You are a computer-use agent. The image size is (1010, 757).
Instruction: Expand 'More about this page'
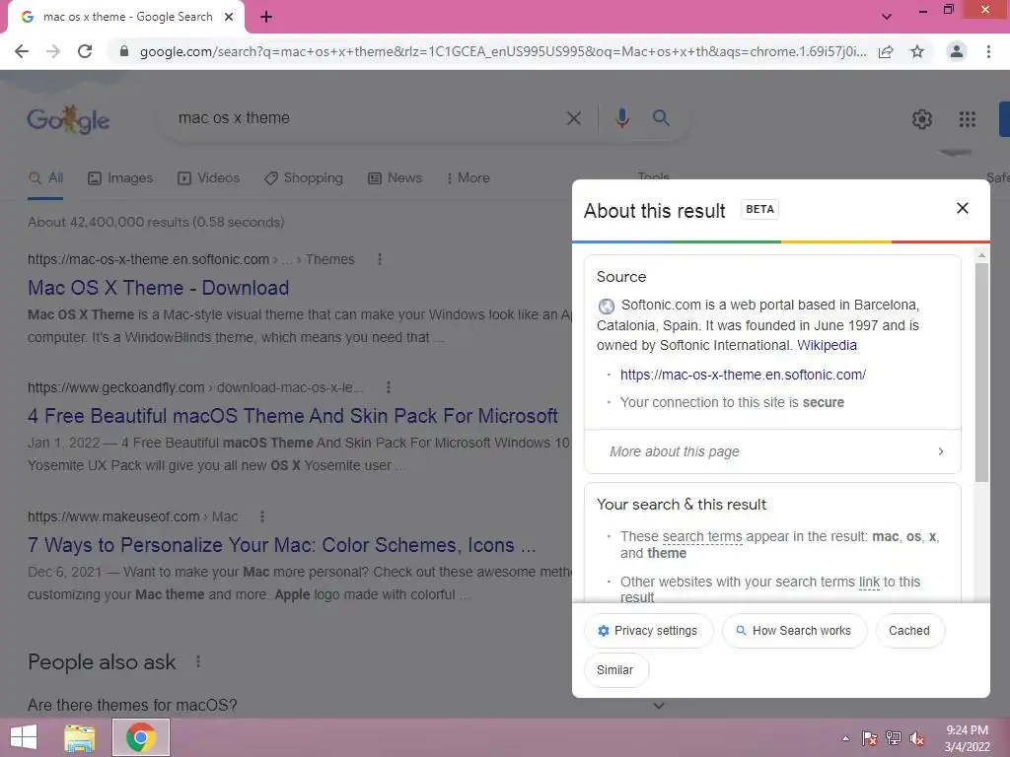772,451
